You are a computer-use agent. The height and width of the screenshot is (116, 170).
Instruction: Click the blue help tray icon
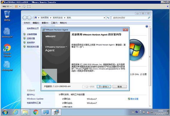[x=137, y=112]
